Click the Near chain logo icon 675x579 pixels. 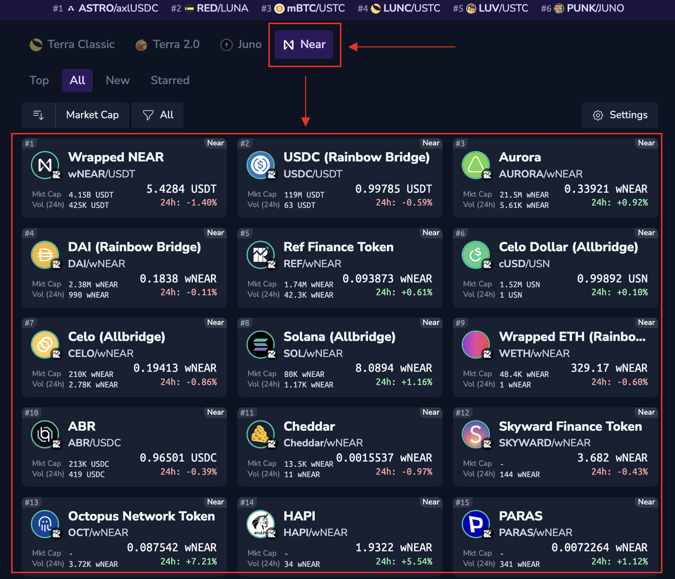click(x=289, y=45)
